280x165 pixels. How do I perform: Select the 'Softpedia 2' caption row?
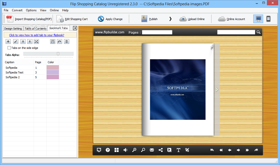coord(13,77)
